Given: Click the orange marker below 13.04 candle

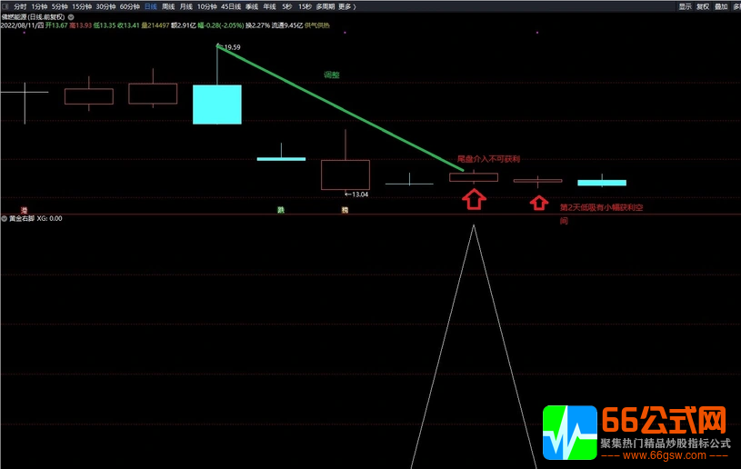Looking at the screenshot, I should coord(345,210).
